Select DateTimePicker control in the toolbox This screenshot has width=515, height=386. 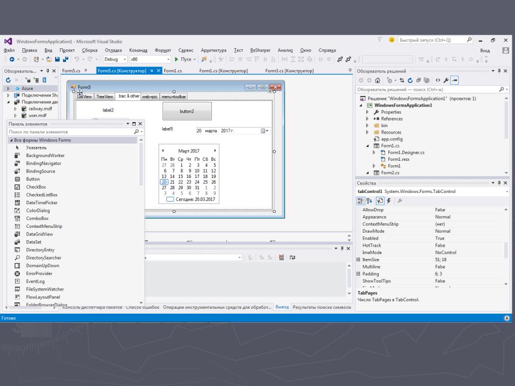click(42, 203)
